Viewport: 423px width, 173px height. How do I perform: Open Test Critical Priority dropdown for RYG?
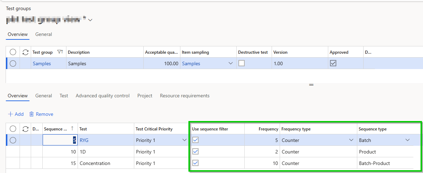[184, 140]
